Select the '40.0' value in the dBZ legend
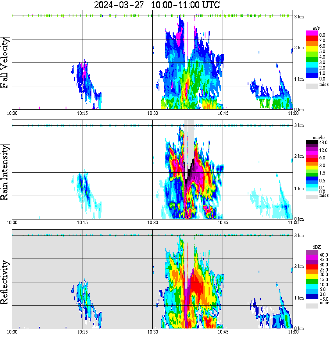The height and width of the screenshot is (339, 332). pos(323,255)
